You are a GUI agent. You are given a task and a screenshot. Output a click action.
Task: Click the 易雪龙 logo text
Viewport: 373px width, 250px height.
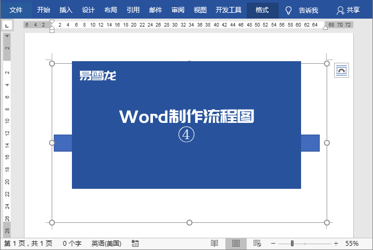[x=98, y=76]
